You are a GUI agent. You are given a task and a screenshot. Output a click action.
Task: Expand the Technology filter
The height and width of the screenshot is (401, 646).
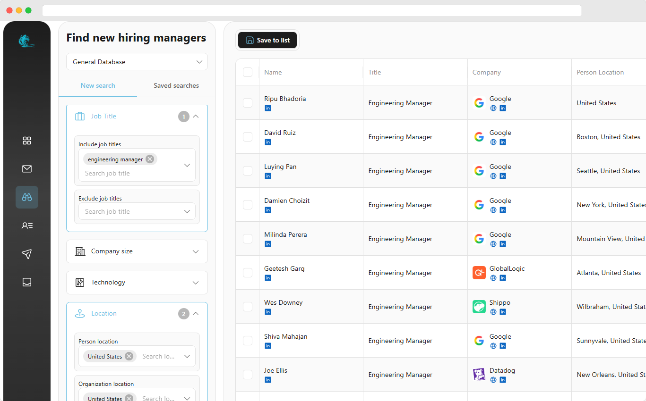click(x=137, y=283)
